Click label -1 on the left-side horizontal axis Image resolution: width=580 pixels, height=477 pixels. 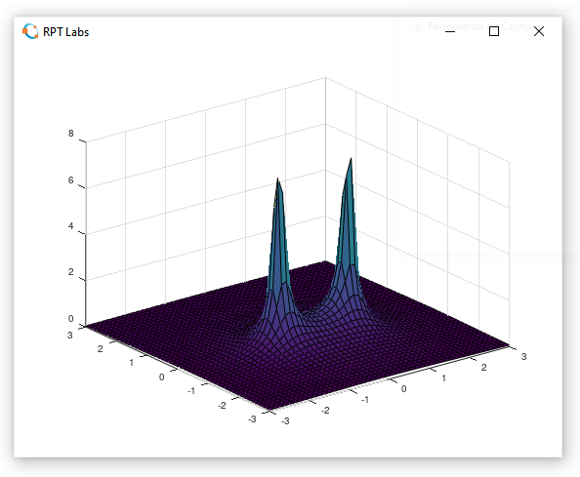[x=191, y=391]
